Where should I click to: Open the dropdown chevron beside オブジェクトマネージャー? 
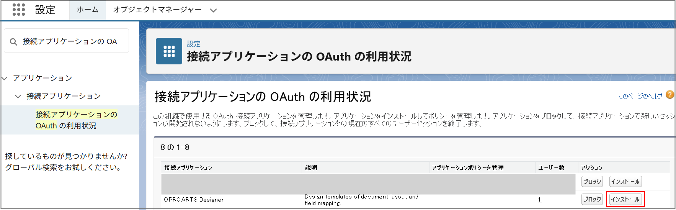[214, 10]
